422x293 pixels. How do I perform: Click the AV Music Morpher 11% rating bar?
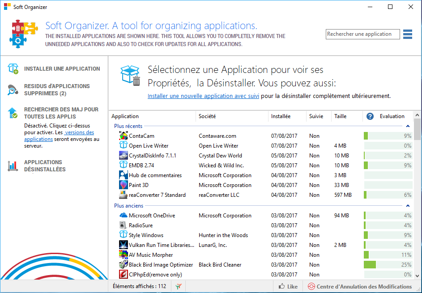point(388,255)
